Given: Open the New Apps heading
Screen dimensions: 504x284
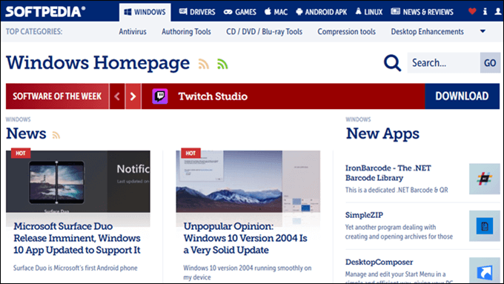Looking at the screenshot, I should pos(382,133).
